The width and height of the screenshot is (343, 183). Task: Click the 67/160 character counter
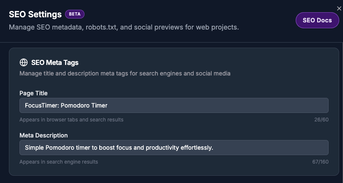pos(320,162)
